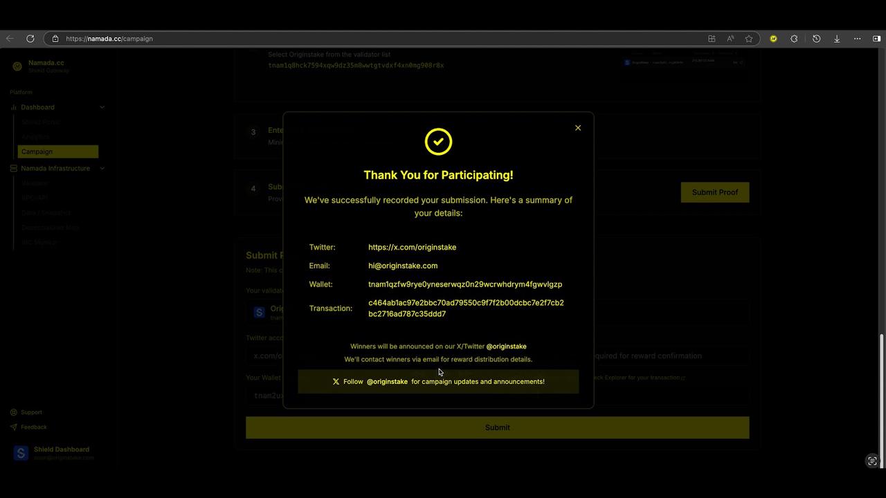
Task: Click the Namada Infrastructure server icon
Action: (14, 168)
